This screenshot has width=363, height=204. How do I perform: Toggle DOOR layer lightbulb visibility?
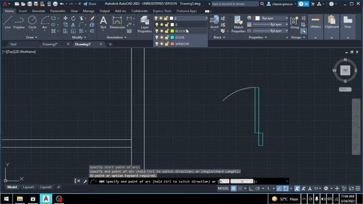(157, 37)
